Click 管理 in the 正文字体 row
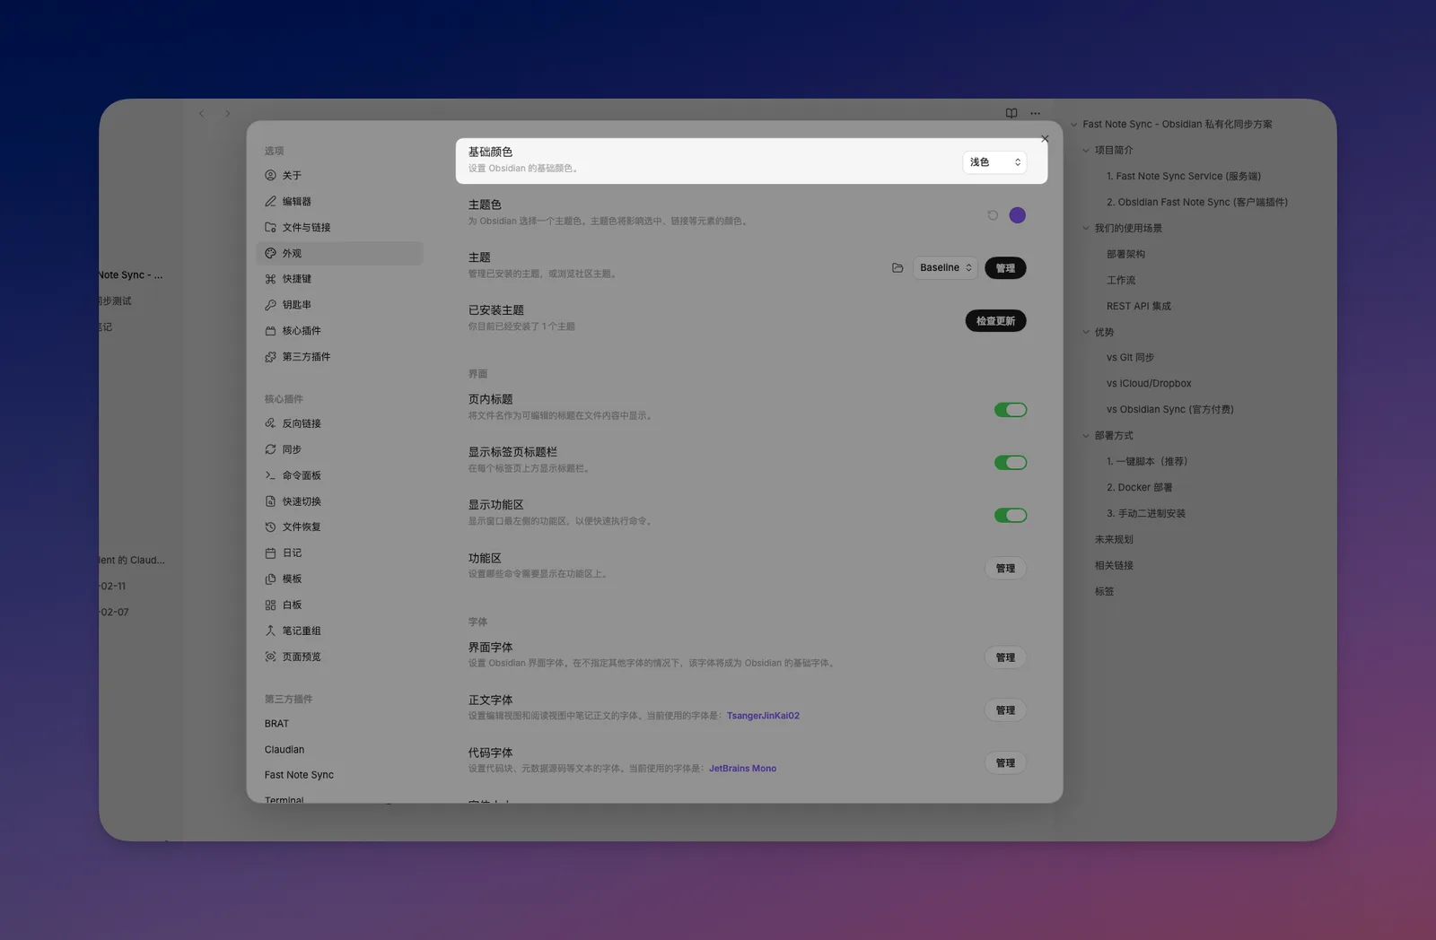The height and width of the screenshot is (940, 1436). pyautogui.click(x=1005, y=710)
